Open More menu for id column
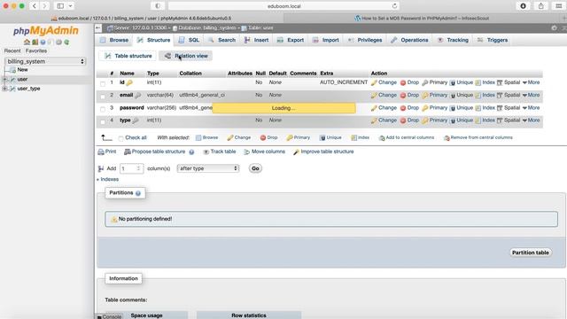 pyautogui.click(x=531, y=82)
